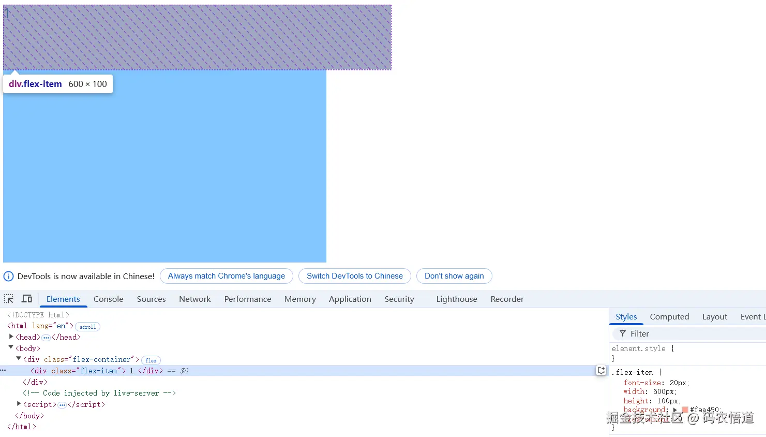Select the Styles sidebar tab
Screen dimensions: 766x437
click(626, 317)
